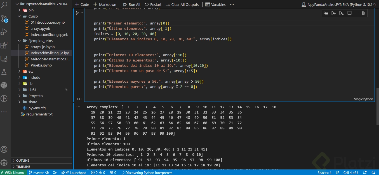
Task: Open run options dropdown beside cell play
Action: (x=82, y=13)
